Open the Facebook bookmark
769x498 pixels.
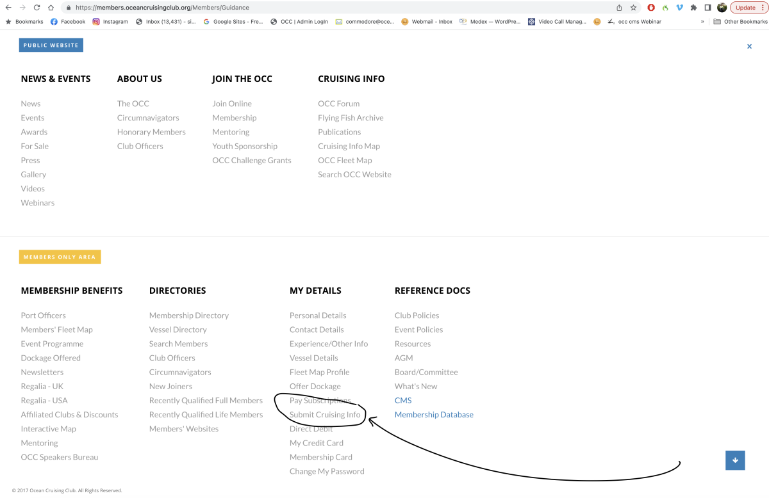tap(68, 21)
